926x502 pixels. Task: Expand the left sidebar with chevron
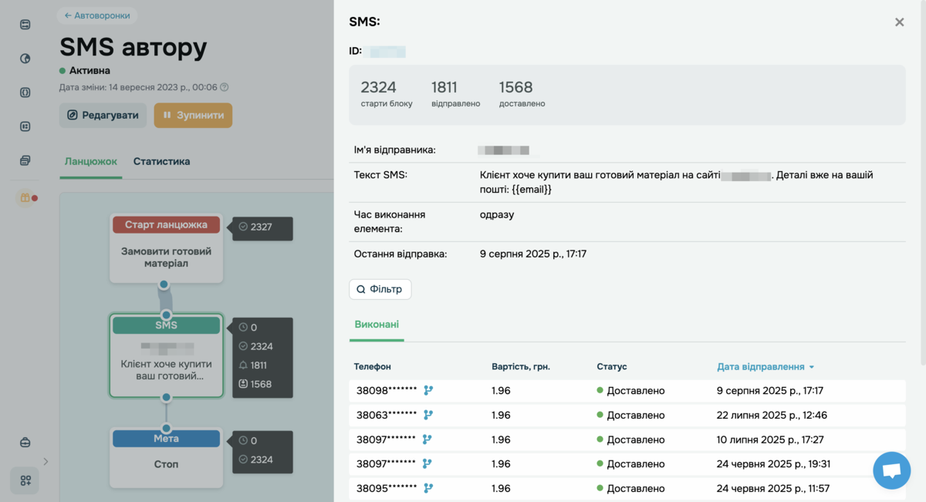tap(46, 462)
